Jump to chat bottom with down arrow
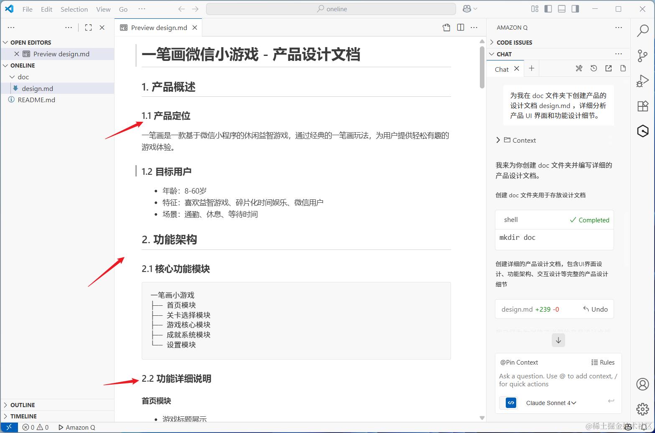The width and height of the screenshot is (655, 433). (558, 340)
